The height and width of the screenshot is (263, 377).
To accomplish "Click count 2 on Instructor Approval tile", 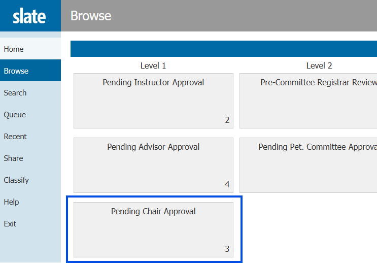I will point(227,120).
